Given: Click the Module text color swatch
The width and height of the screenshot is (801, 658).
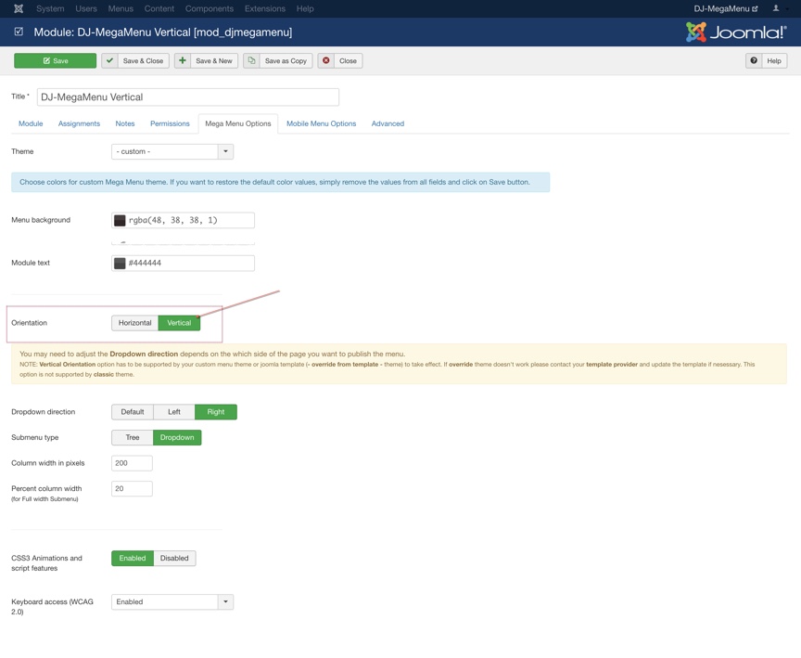Looking at the screenshot, I should (120, 264).
